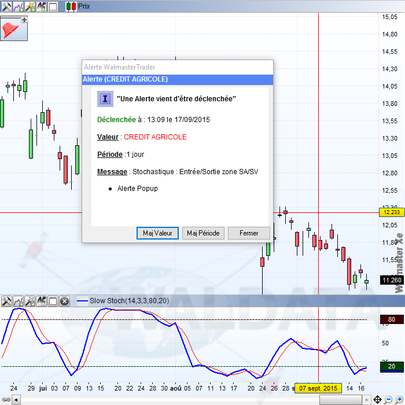Click the AP icon in Slow Stoch toolbar

pyautogui.click(x=42, y=301)
